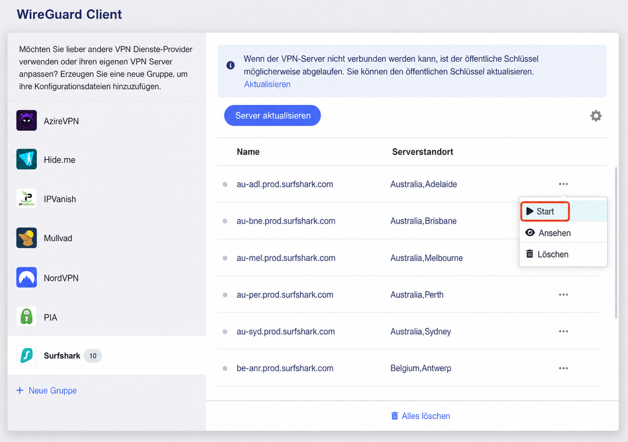Click the WireGuard Client page title
Screen dimensions: 628x442
[x=69, y=14]
